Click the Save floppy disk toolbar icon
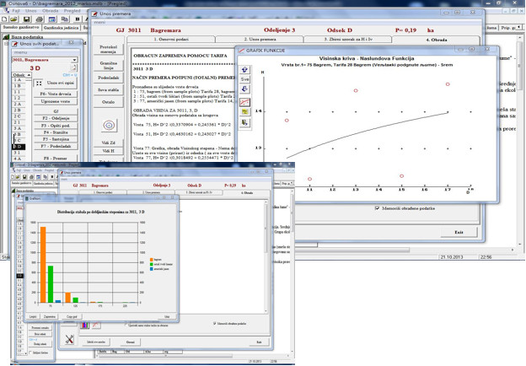 pos(26,19)
